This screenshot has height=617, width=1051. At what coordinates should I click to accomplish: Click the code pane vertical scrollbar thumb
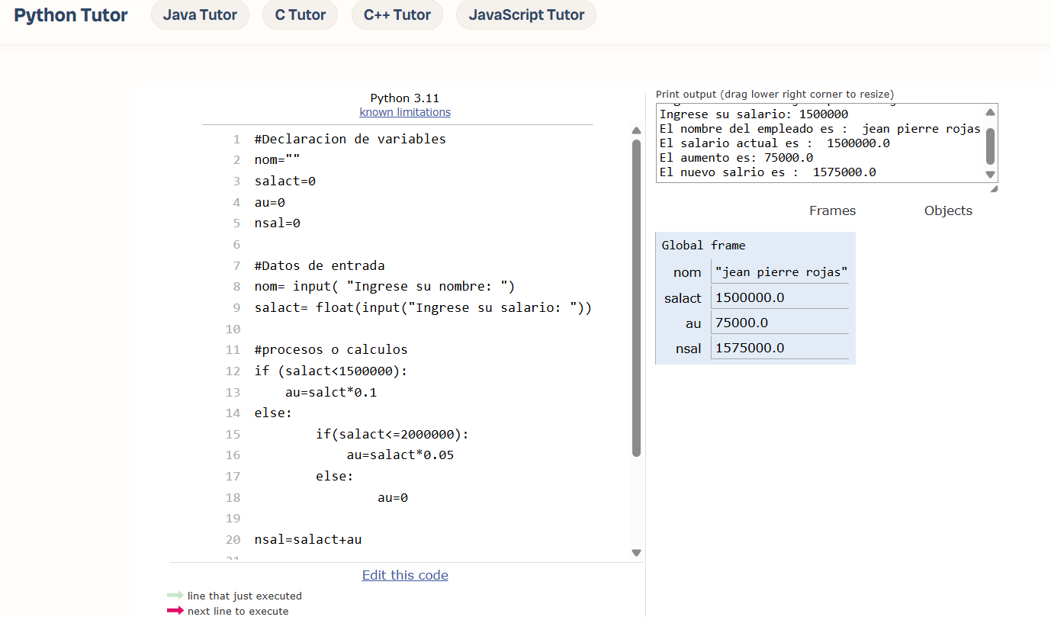tap(636, 297)
